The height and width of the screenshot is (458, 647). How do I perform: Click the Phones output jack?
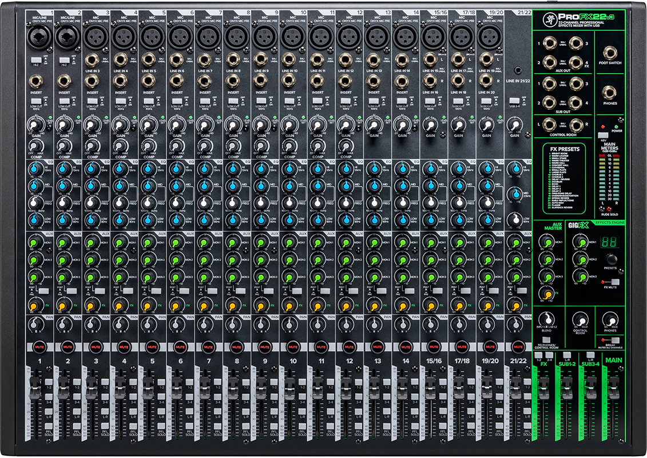coord(610,92)
